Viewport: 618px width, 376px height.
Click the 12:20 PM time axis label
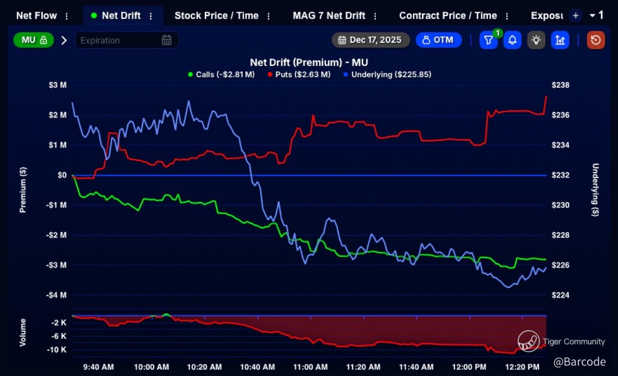(522, 367)
